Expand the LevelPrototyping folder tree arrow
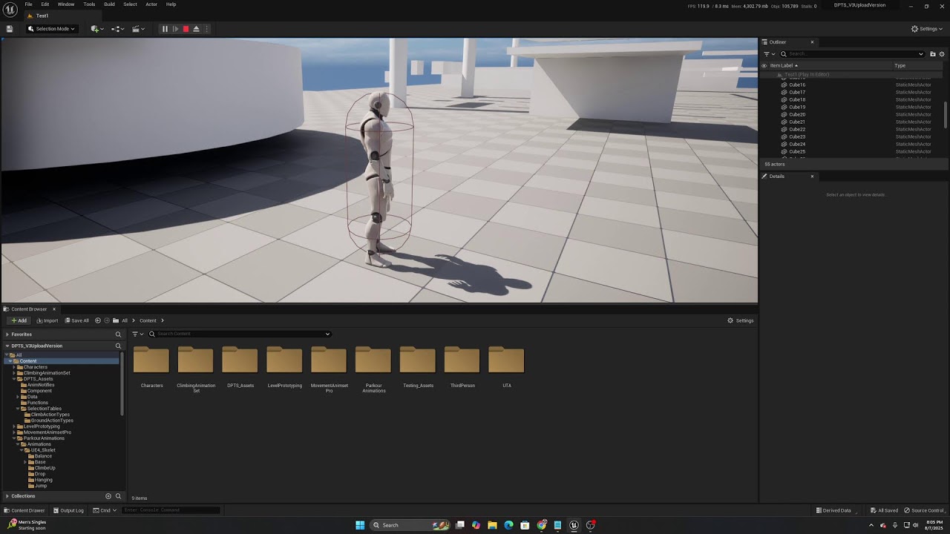950x534 pixels. [x=14, y=426]
